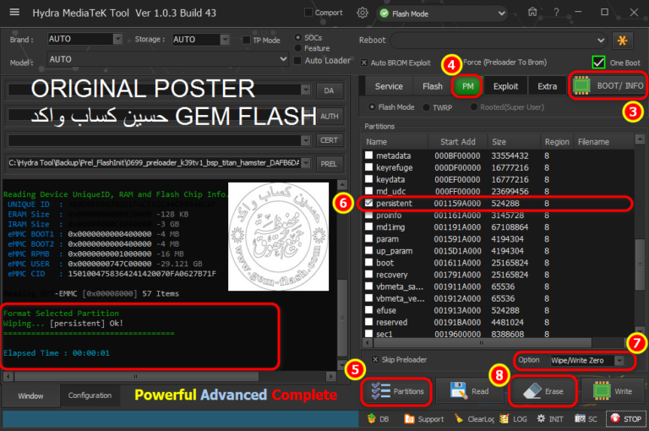Toggle Auto BROM Exploit checkbox
This screenshot has height=431, width=649.
364,63
